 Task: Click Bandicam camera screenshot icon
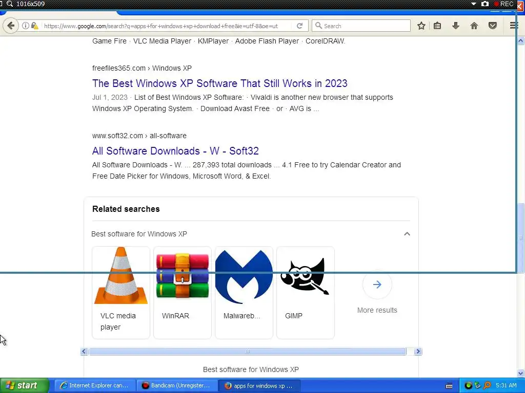[485, 4]
